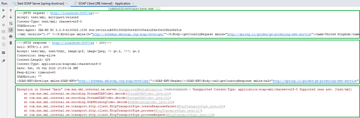The height and width of the screenshot is (118, 360).
Task: Open the Restore Layout icon
Action: tap(4, 53)
